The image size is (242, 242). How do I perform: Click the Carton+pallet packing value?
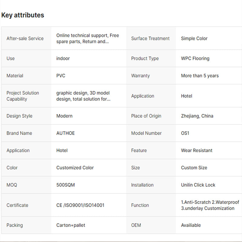point(71,225)
